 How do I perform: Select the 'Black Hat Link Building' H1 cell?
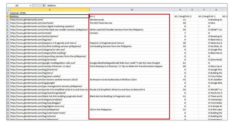132,96
